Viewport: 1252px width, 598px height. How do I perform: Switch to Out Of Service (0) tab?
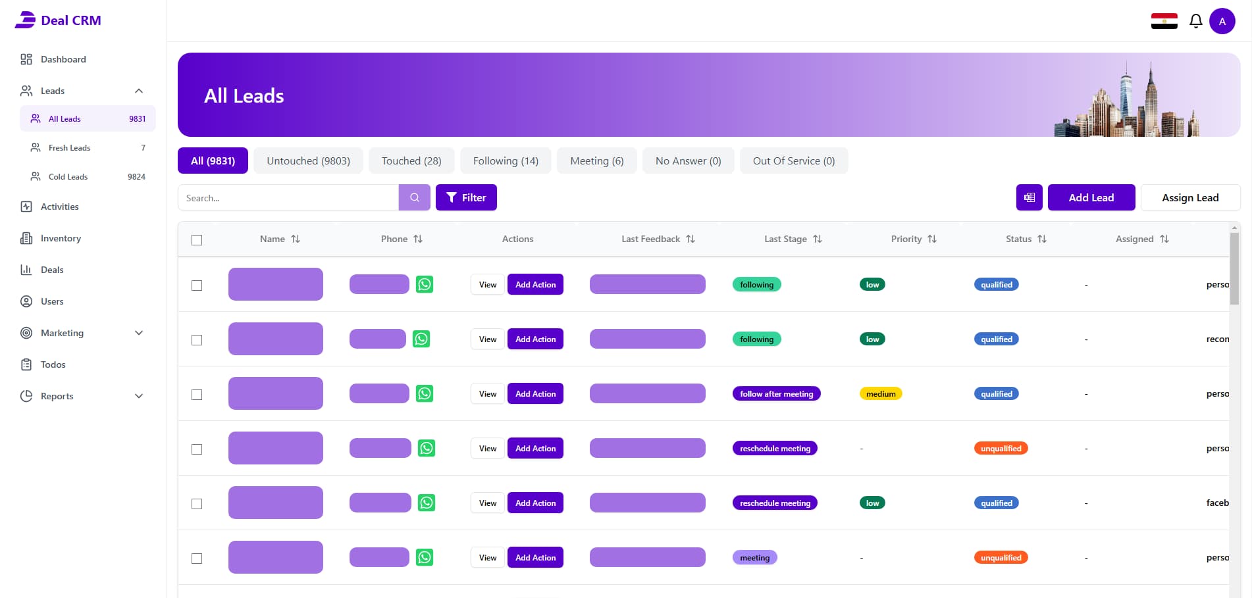794,161
